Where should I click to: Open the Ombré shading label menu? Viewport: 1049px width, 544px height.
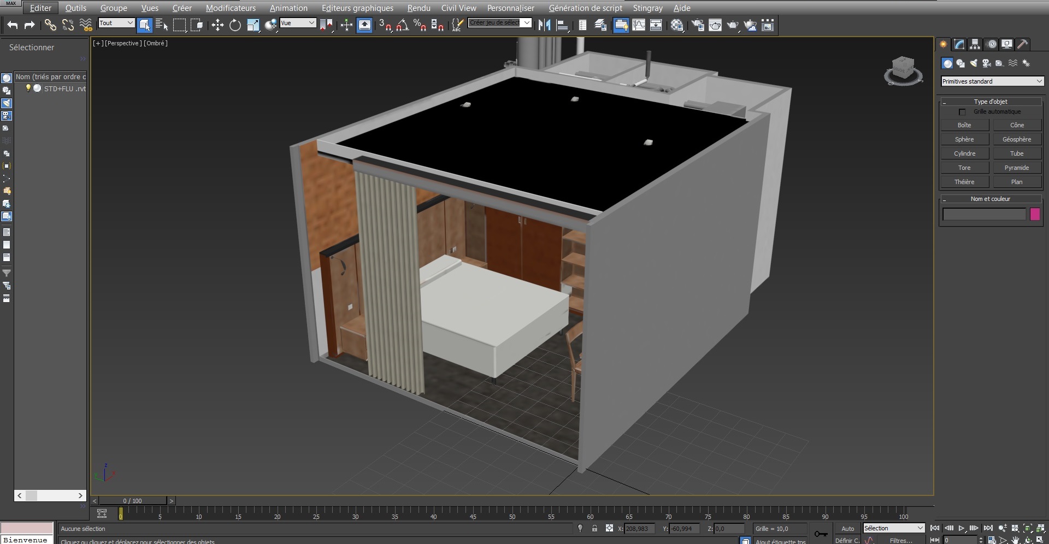tap(156, 43)
